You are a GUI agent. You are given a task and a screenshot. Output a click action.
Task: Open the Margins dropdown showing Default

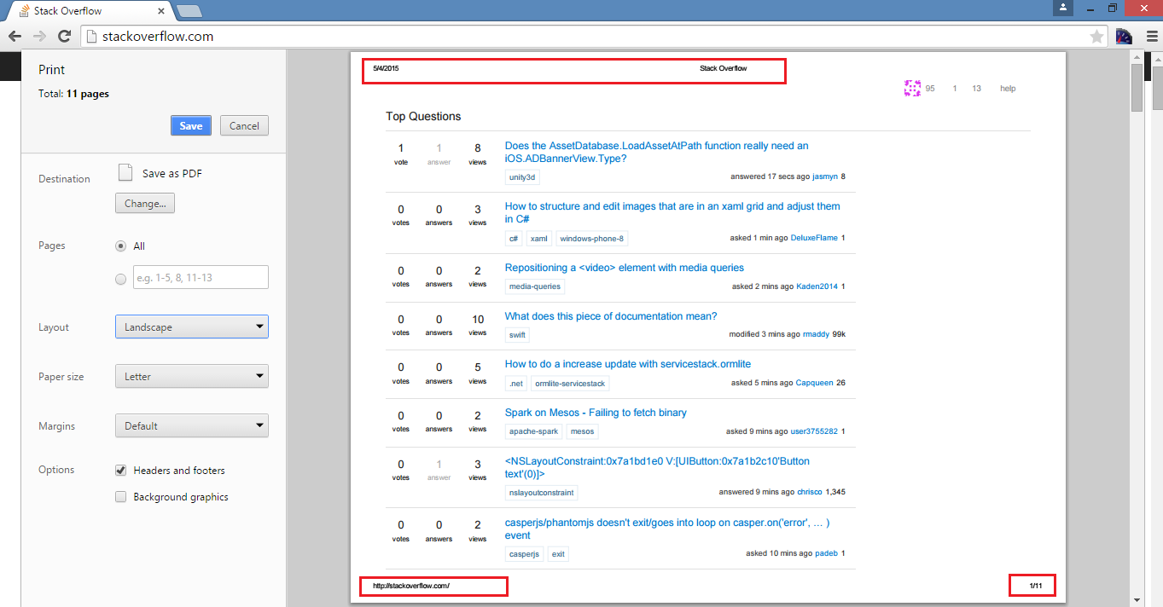coord(192,425)
